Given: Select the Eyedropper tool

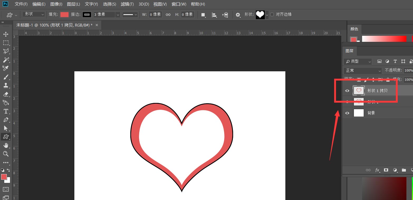Looking at the screenshot, I should pyautogui.click(x=6, y=68).
